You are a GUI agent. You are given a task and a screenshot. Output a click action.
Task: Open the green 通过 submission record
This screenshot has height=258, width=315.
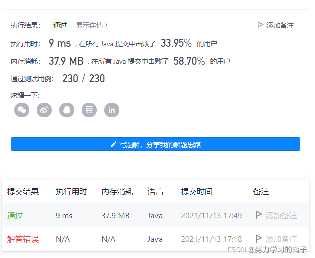15,215
